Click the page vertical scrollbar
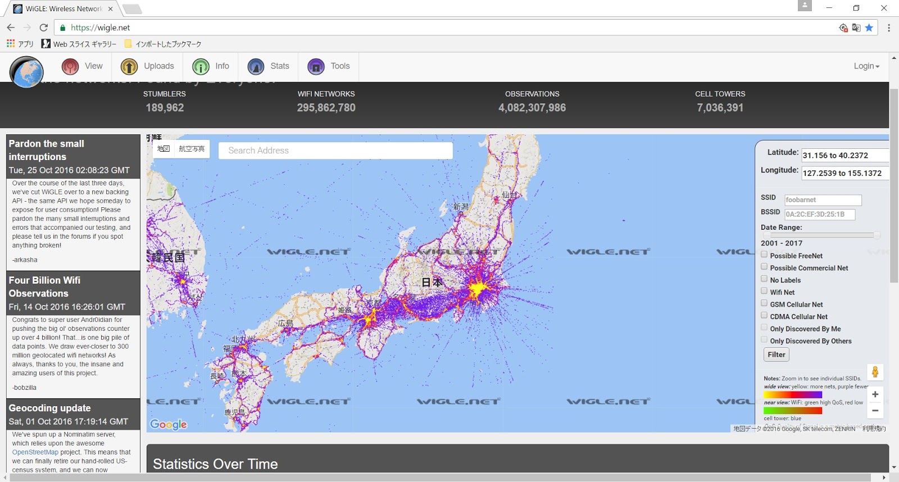The image size is (899, 482). click(894, 185)
